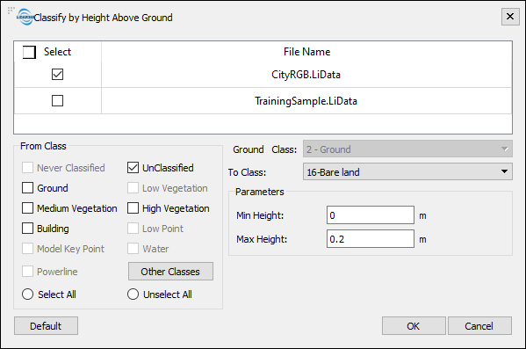Enable the Medium Vegetation checkbox
This screenshot has height=349, width=526.
click(x=27, y=208)
